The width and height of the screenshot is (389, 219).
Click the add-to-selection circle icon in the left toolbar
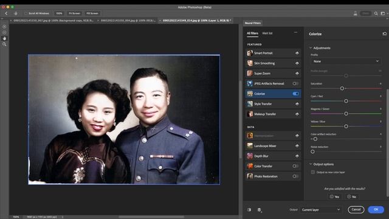pos(4,27)
